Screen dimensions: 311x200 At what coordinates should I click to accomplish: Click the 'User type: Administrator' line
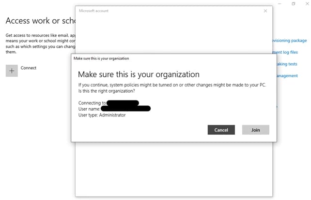102,115
